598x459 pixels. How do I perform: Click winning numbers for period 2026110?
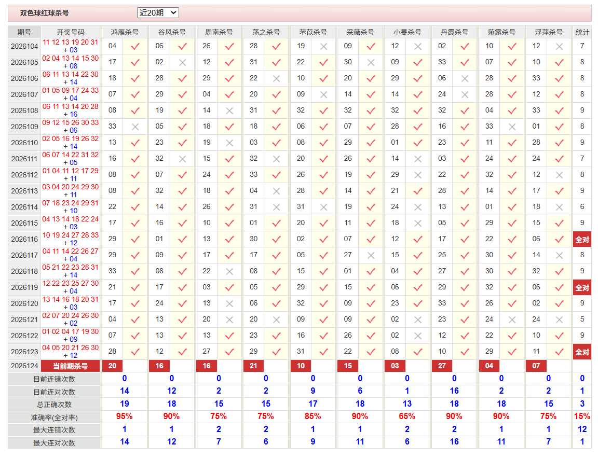click(71, 143)
